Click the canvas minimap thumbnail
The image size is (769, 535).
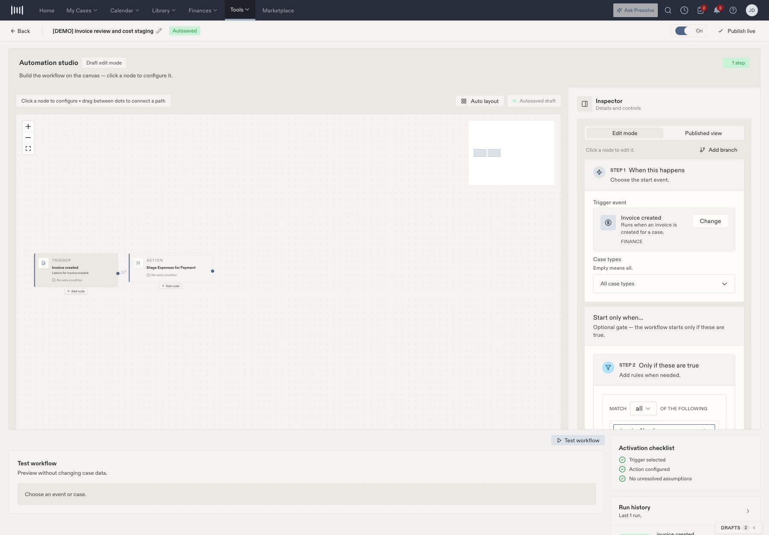coord(512,153)
